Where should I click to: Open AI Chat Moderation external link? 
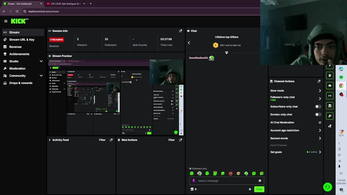[x=320, y=122]
